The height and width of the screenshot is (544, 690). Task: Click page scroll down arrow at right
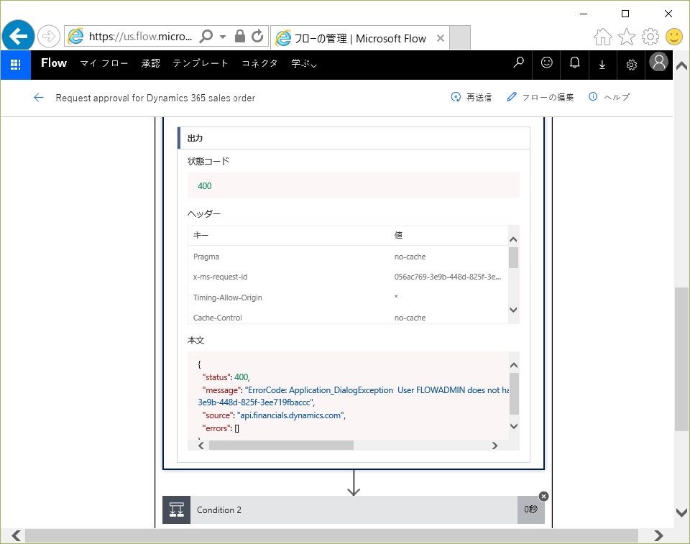coord(681,513)
